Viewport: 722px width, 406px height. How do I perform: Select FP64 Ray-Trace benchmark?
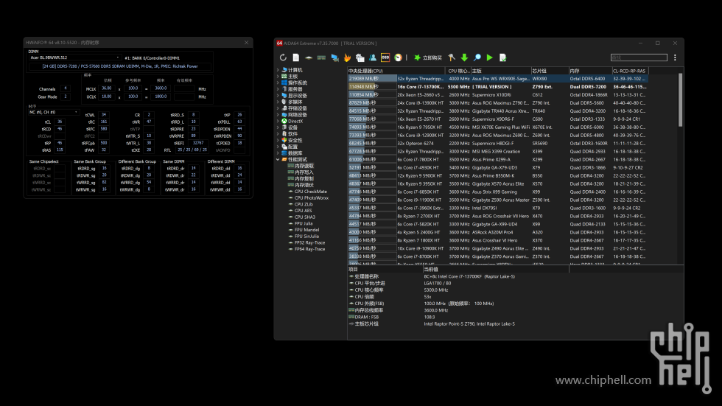coord(310,249)
